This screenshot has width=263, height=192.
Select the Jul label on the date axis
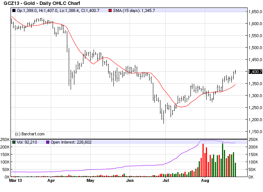pos(166,180)
